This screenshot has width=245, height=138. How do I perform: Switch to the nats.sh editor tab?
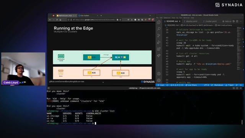click(227, 21)
